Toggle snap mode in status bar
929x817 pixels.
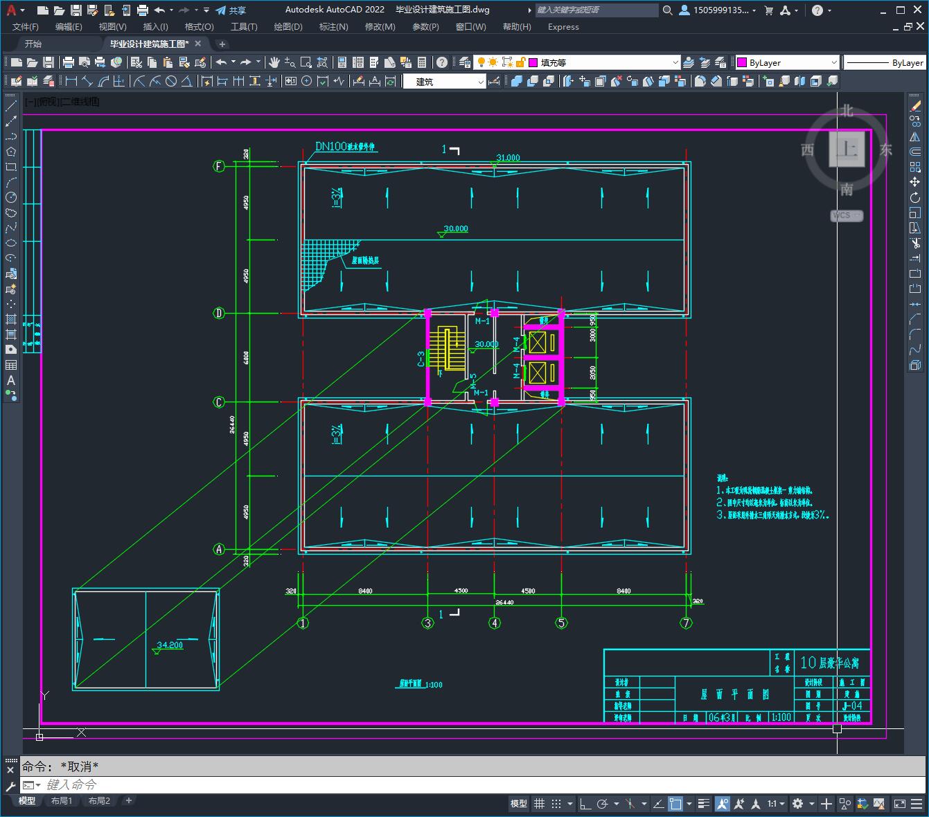point(556,804)
